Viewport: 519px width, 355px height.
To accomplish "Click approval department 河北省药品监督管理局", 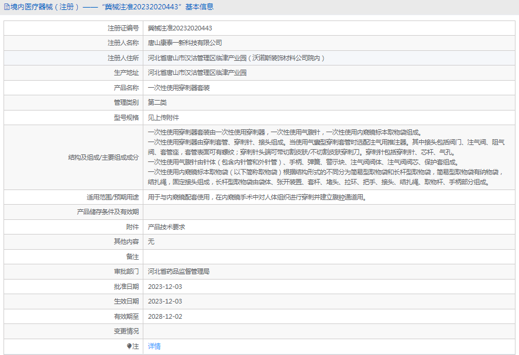I will point(178,271).
